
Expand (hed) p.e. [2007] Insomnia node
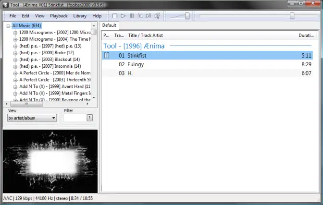click(15, 67)
